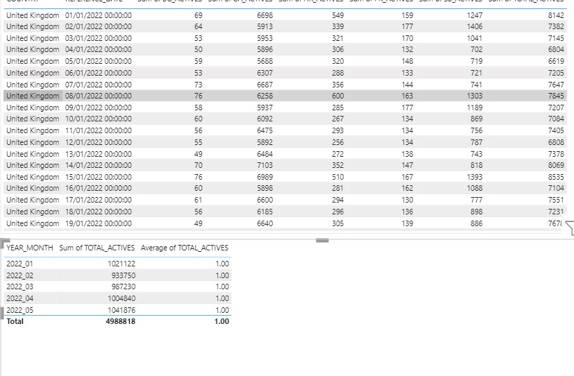Select date 01/01/2022 00:00:00 cell
Image resolution: width=574 pixels, height=376 pixels.
pyautogui.click(x=99, y=15)
